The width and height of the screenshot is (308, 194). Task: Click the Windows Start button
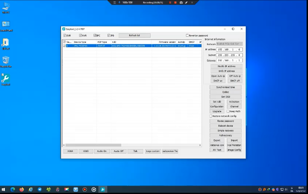[3, 190]
